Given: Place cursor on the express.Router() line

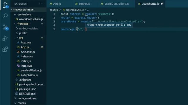Looking at the screenshot, I should (x=80, y=18).
